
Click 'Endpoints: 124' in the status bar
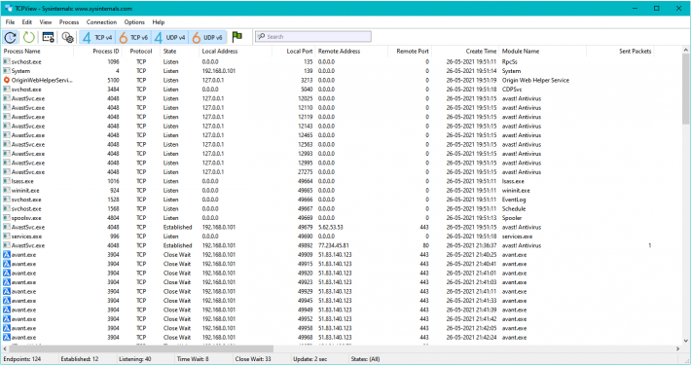pyautogui.click(x=22, y=359)
